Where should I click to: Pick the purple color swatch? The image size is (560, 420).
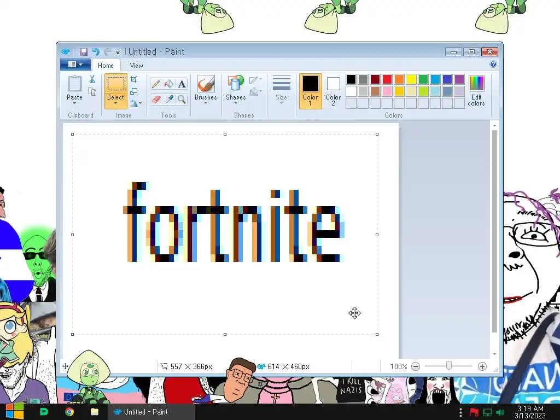459,79
